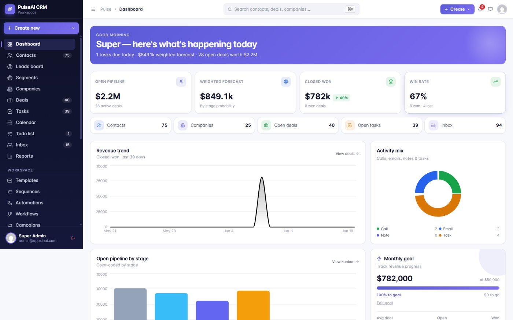Click the dollar icon on Open Pipeline card
The width and height of the screenshot is (513, 320).
(181, 82)
